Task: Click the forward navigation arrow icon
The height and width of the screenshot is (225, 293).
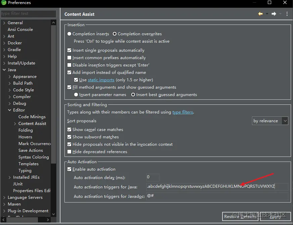Action: click(x=274, y=14)
